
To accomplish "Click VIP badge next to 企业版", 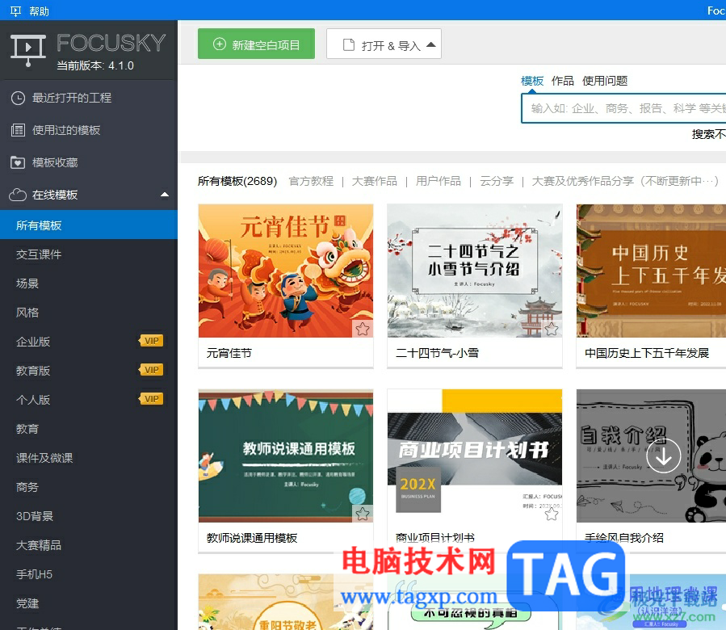I will click(151, 341).
